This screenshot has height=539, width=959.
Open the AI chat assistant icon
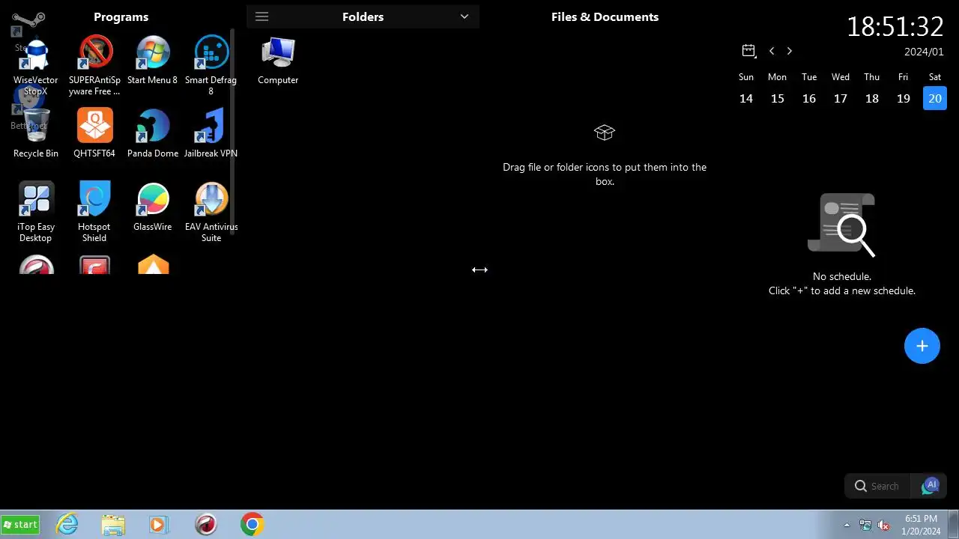pyautogui.click(x=931, y=486)
